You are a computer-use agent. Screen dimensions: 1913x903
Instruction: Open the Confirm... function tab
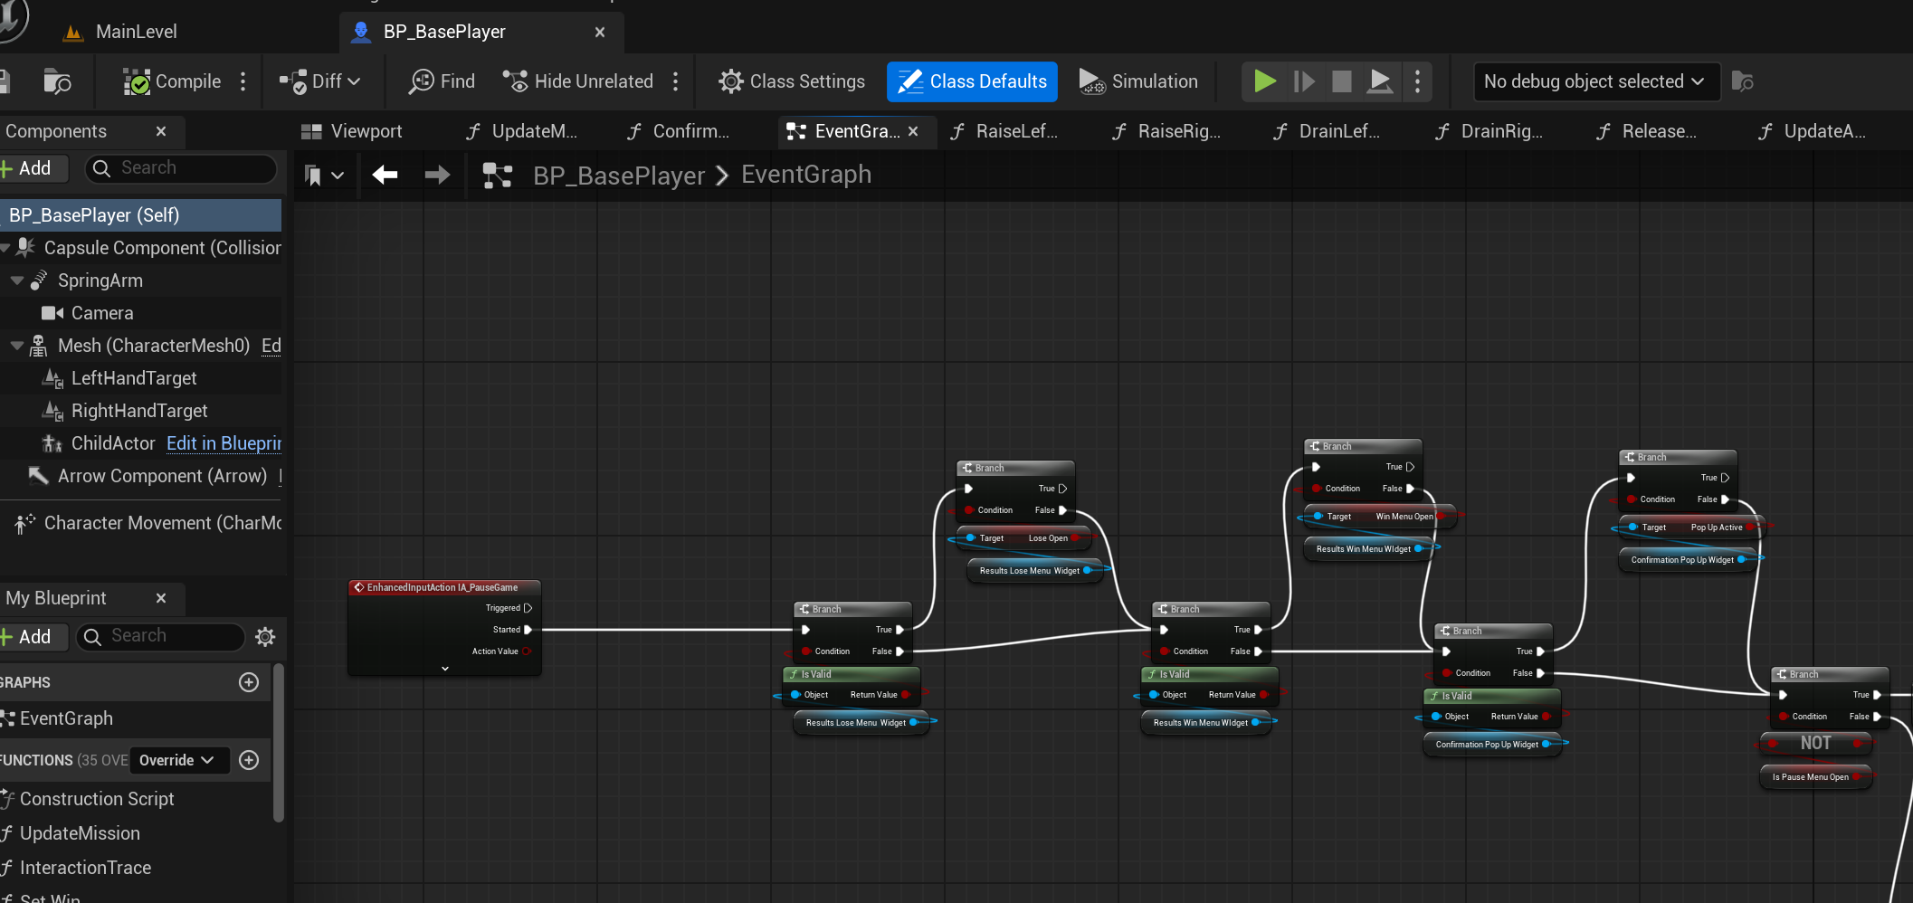pos(679,131)
